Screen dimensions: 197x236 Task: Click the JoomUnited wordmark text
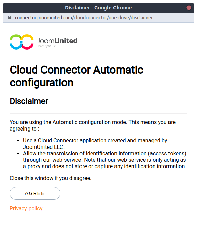[x=57, y=41]
